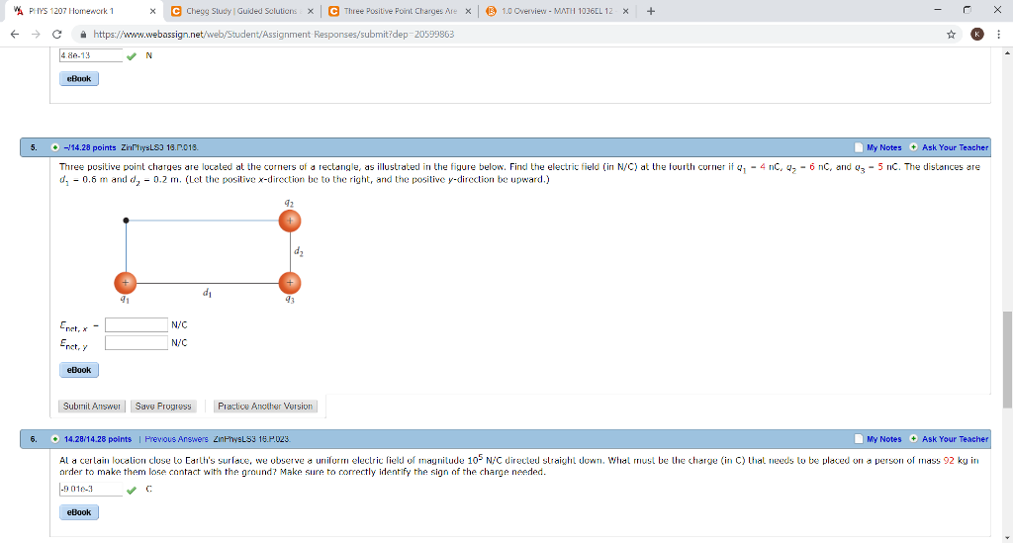Viewport: 1013px width, 543px height.
Task: Click the answer field containing 4.8e-13
Action: click(x=90, y=55)
